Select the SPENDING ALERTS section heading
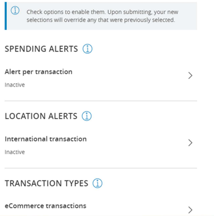The height and width of the screenshot is (216, 214). pyautogui.click(x=41, y=49)
